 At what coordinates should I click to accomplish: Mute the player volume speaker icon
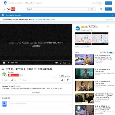click(x=12, y=63)
